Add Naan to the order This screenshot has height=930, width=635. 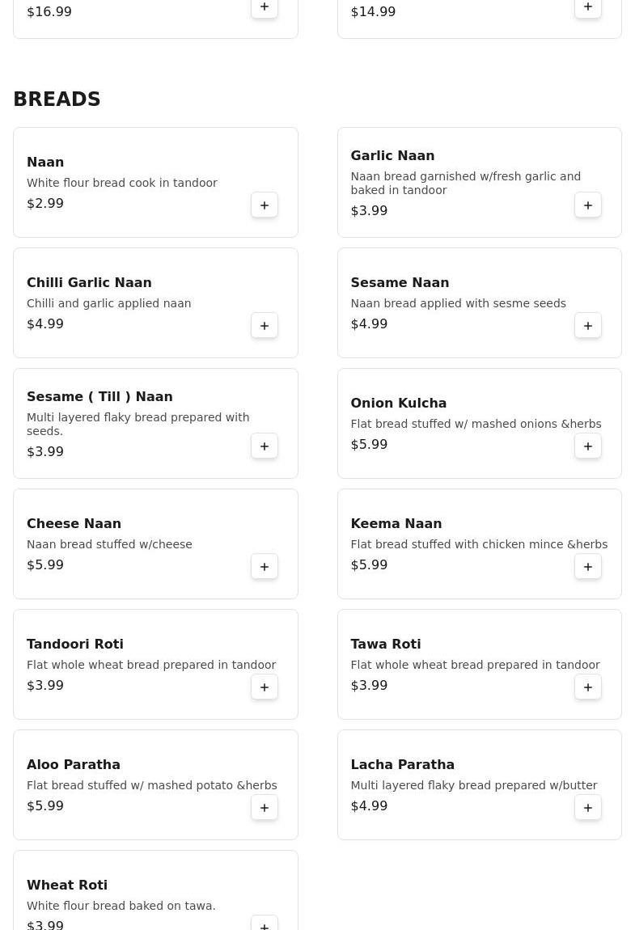pos(265,205)
